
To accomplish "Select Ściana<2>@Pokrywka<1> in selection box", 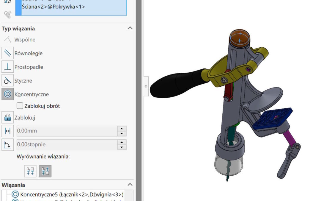I will point(53,6).
